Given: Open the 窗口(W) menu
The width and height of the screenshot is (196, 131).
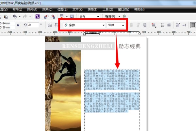Looking at the screenshot, I should (123, 9).
